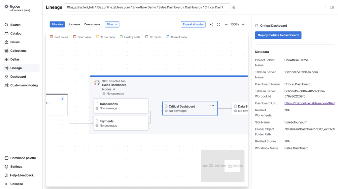
Task: Open the Filter dropdown
Action: [x=112, y=24]
